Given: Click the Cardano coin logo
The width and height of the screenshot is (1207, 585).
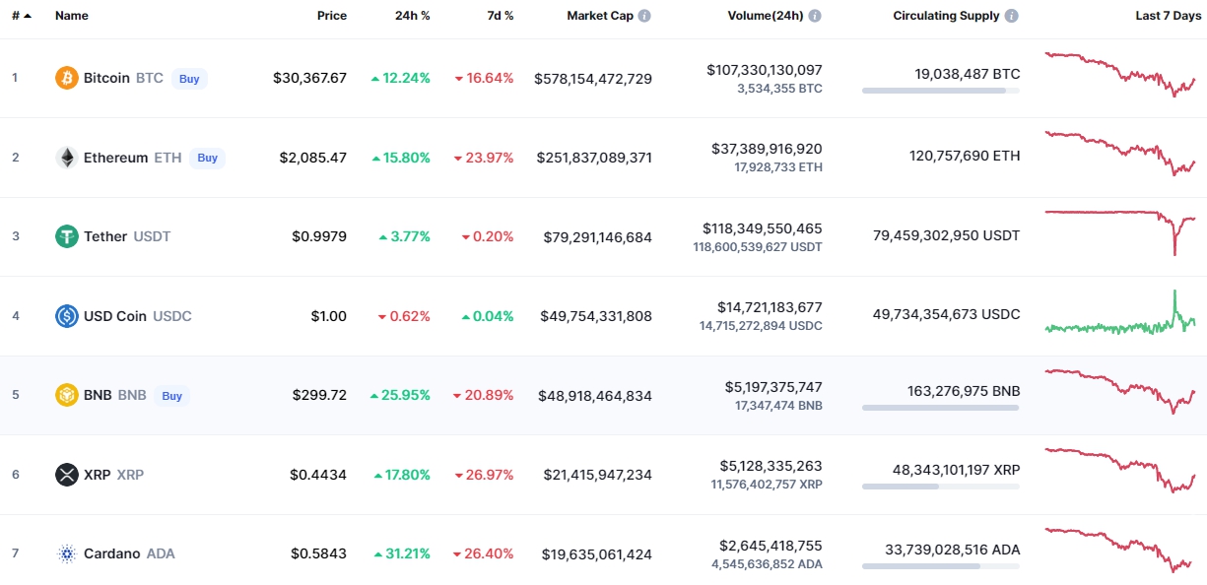Looking at the screenshot, I should point(67,553).
